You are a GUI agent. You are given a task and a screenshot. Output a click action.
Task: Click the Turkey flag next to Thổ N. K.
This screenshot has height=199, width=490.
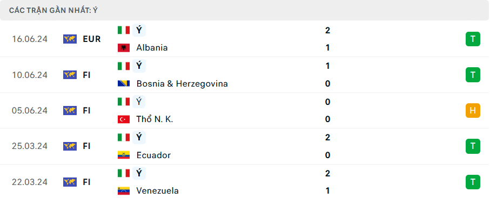pyautogui.click(x=124, y=119)
